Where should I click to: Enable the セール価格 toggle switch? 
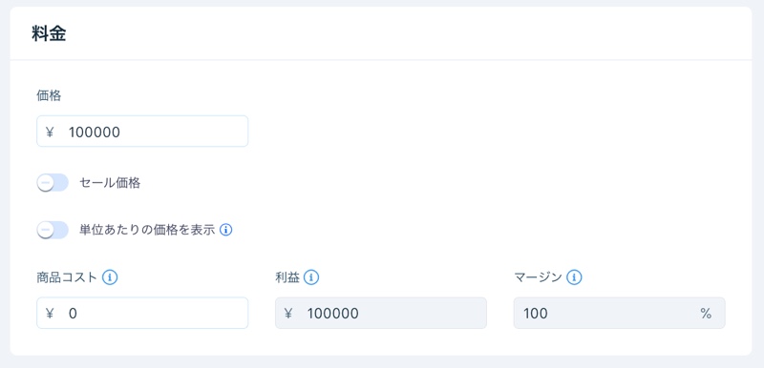coord(53,183)
